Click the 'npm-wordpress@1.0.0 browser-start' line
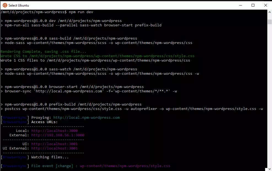This screenshot has height=171, width=272. (72, 87)
